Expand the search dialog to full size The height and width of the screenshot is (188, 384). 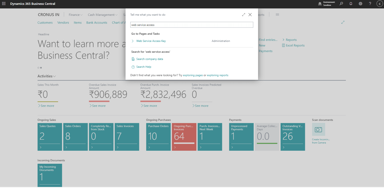(243, 15)
